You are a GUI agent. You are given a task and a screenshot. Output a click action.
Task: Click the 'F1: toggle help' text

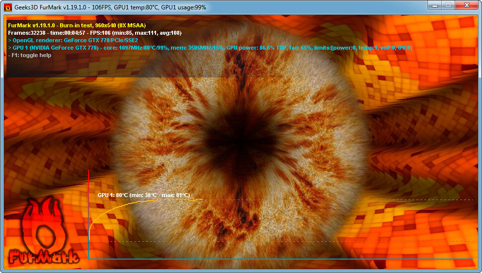pos(29,55)
